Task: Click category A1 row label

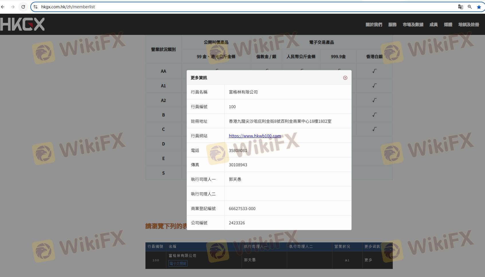Action: tap(163, 86)
